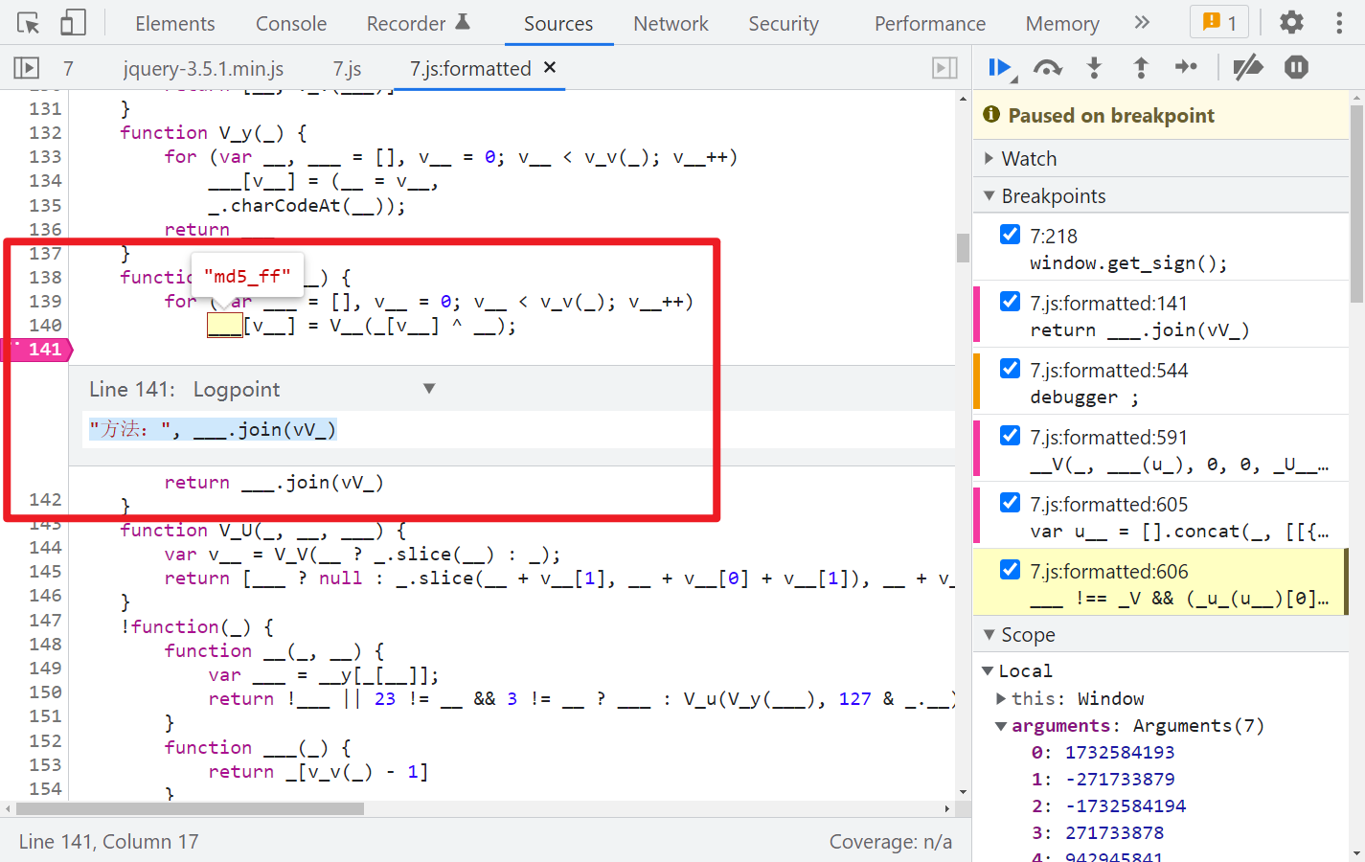Click the return ___.join(vV_) code line
Screen dimensions: 1365x862
point(274,482)
